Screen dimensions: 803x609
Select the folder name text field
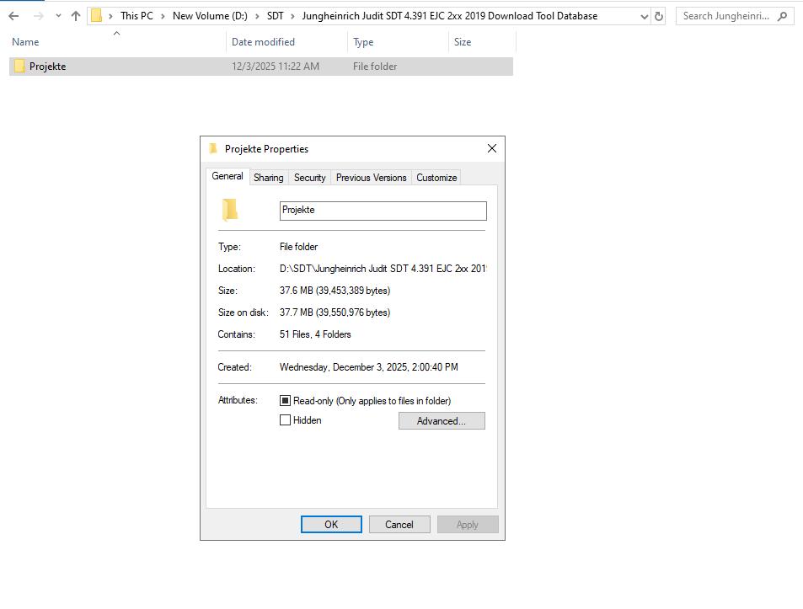click(x=383, y=210)
